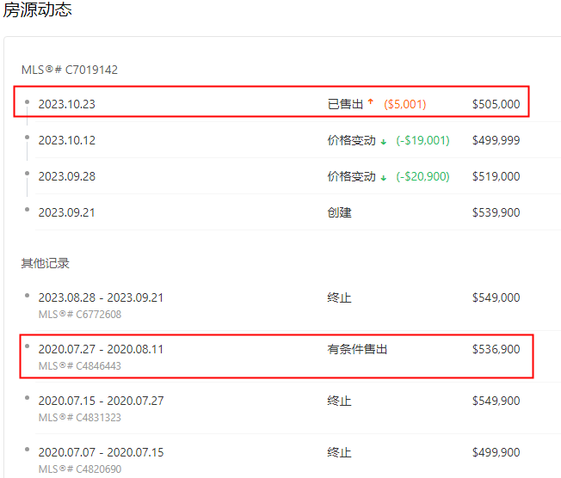This screenshot has width=561, height=478.
Task: Click the 其他记录 section header
Action: tap(45, 263)
